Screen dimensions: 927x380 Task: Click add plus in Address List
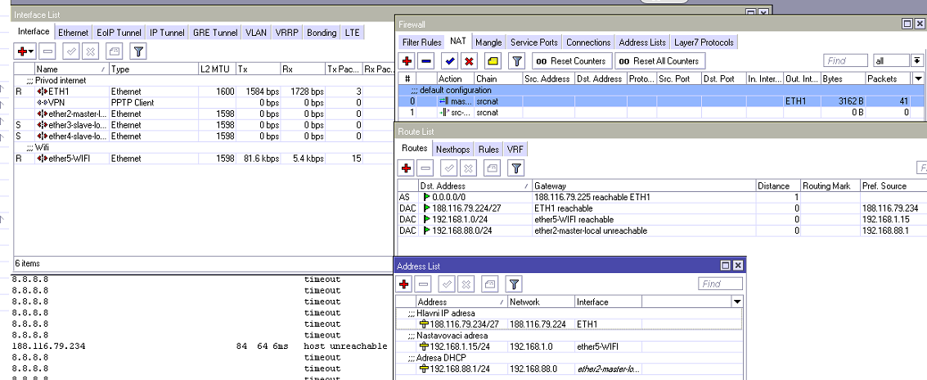pos(404,284)
